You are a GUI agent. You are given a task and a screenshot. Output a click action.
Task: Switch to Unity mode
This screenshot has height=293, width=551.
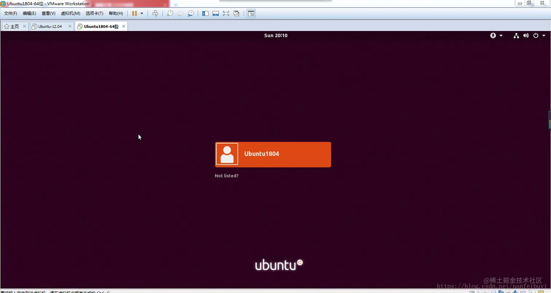coord(236,13)
